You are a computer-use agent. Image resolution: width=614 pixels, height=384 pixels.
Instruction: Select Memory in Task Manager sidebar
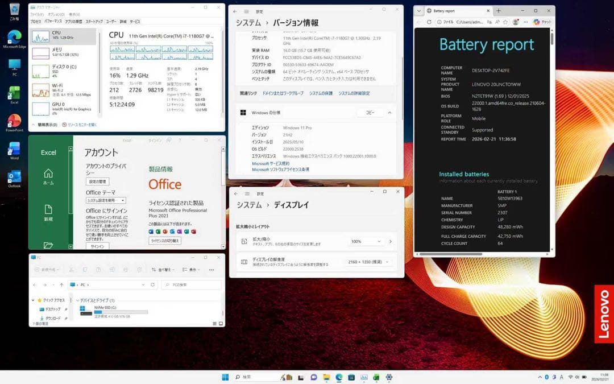64,52
